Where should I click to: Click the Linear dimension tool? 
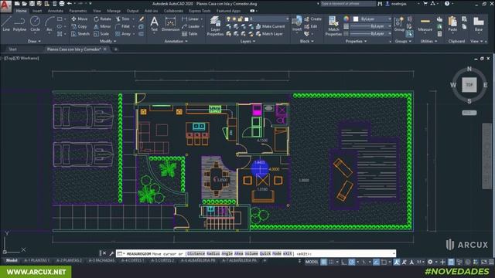point(190,19)
